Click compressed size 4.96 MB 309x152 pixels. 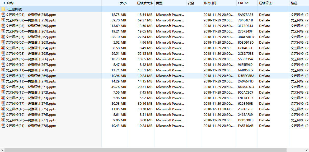tap(146, 42)
